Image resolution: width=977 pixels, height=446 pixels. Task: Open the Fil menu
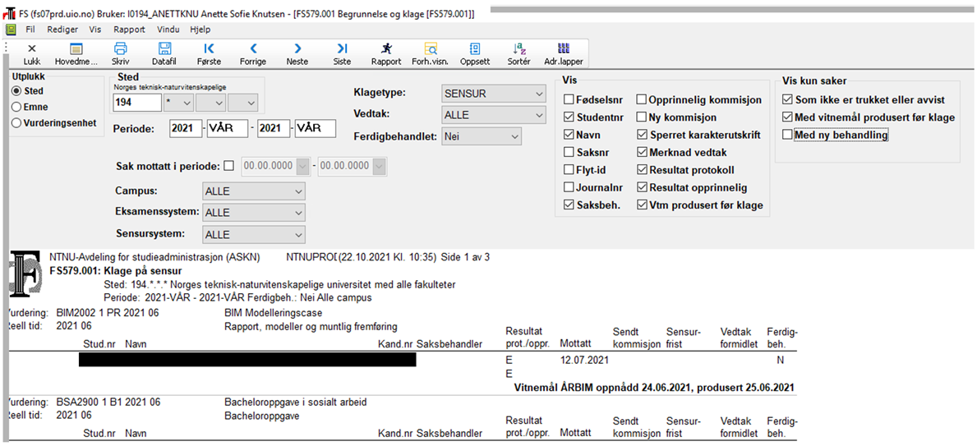click(30, 30)
